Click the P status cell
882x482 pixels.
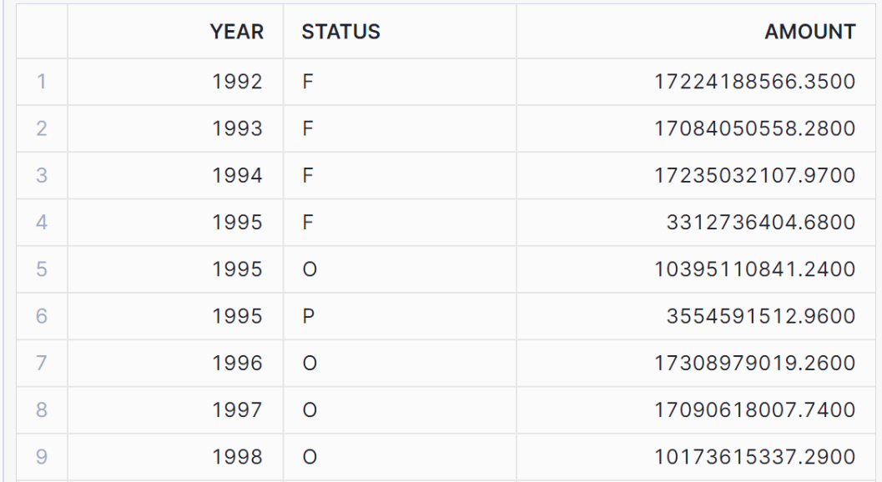click(x=307, y=317)
